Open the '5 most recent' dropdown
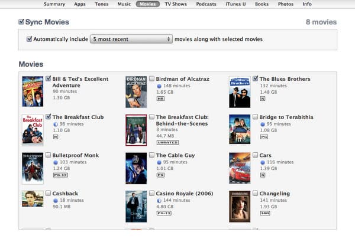Viewport: 355px width, 252px height. [x=131, y=39]
